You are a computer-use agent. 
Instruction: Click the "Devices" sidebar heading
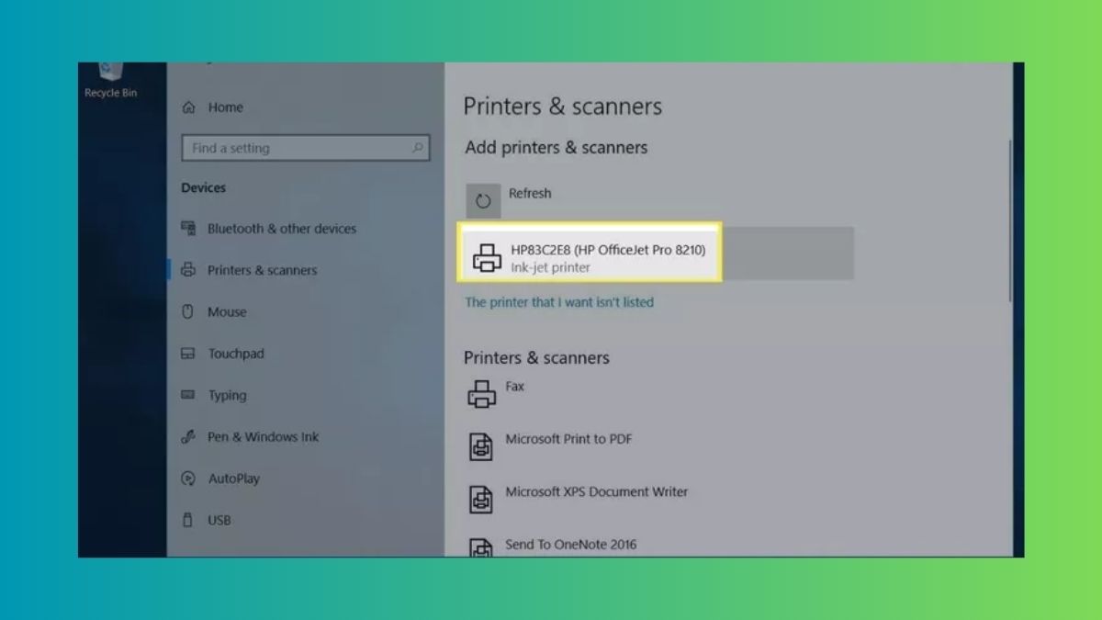coord(203,187)
